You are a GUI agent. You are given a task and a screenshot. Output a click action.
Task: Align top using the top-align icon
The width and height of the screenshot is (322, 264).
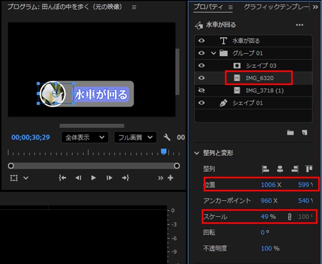click(309, 169)
